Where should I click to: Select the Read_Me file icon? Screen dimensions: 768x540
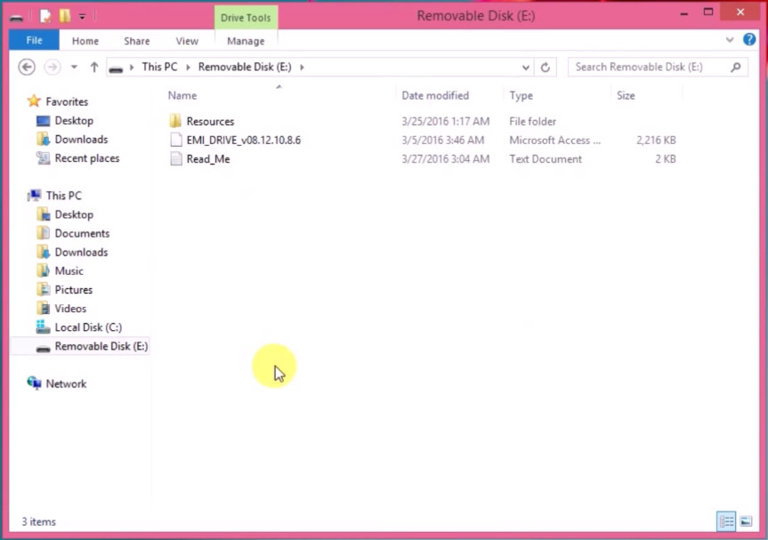tap(176, 158)
